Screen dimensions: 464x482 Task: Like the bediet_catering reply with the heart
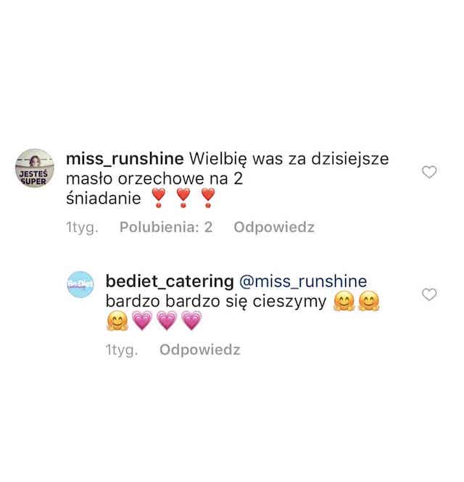[429, 294]
